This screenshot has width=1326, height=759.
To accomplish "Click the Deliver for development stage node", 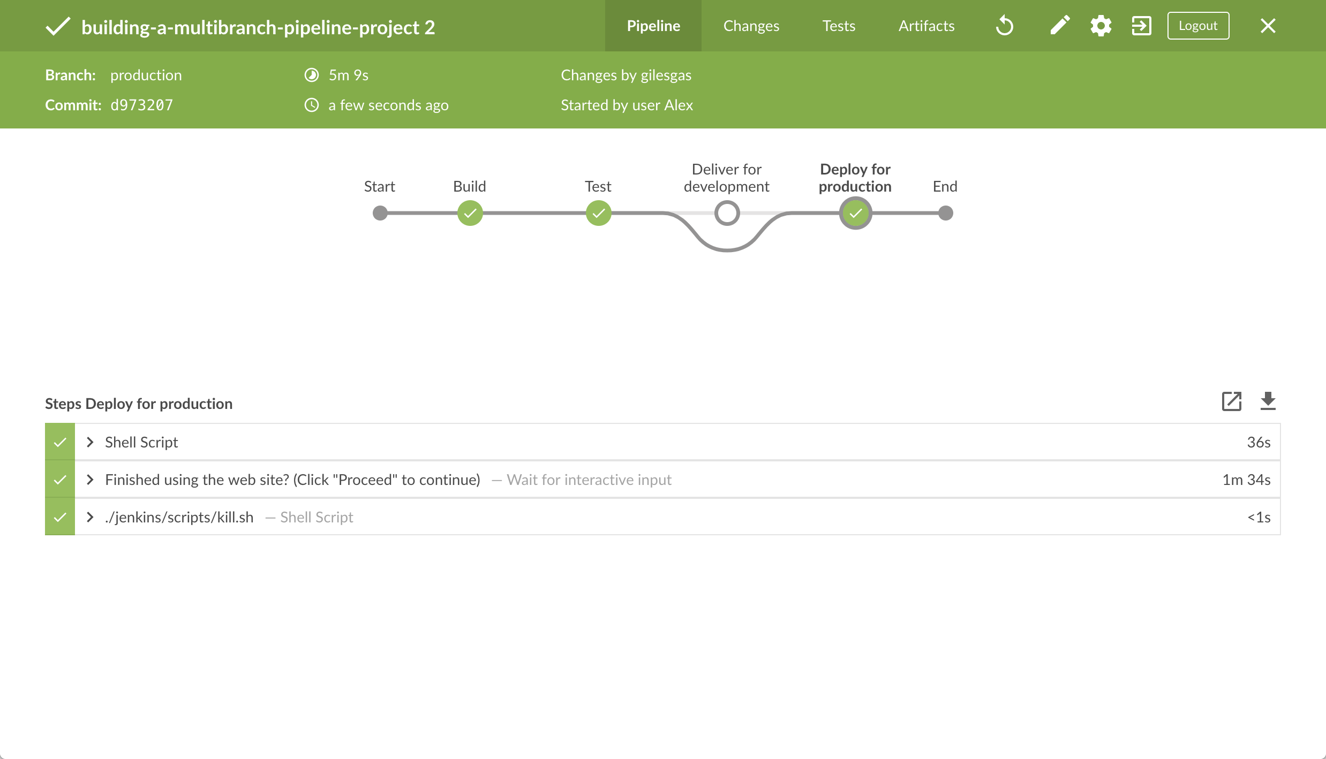I will [725, 213].
